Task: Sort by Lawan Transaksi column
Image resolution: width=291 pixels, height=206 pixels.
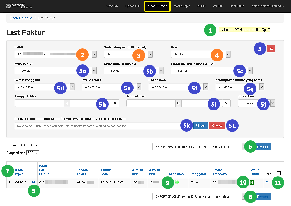Action: coord(220,172)
